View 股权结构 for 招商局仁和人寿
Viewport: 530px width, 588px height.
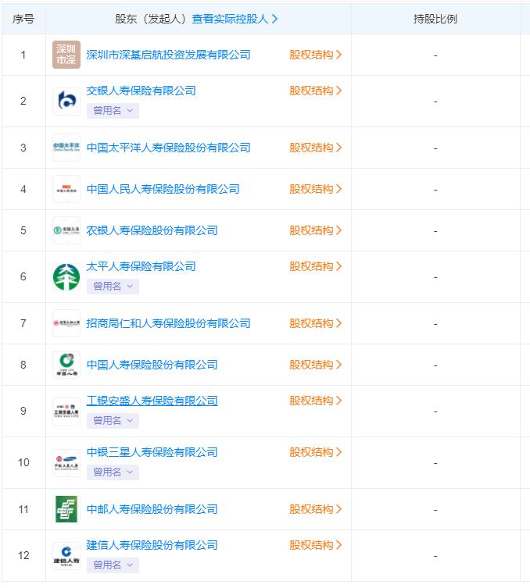point(315,323)
